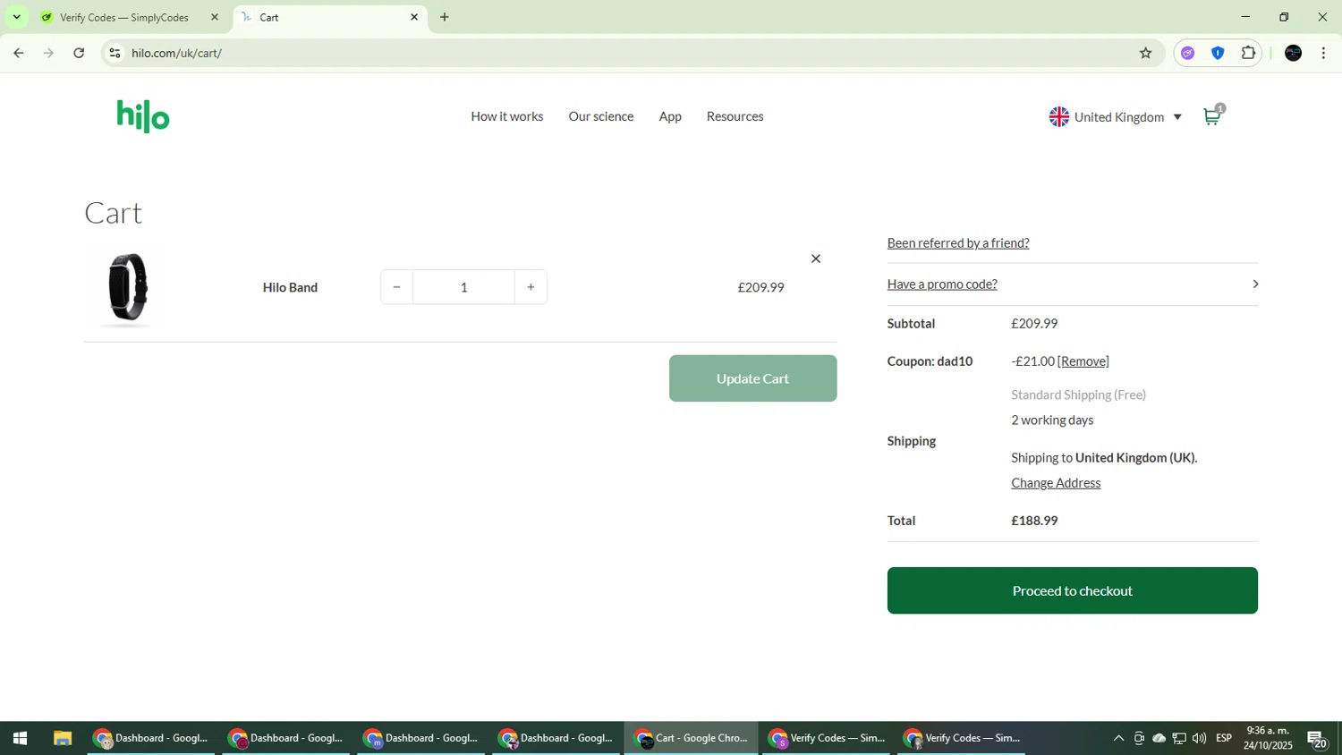Click the Total amount £188.99

point(1034,520)
